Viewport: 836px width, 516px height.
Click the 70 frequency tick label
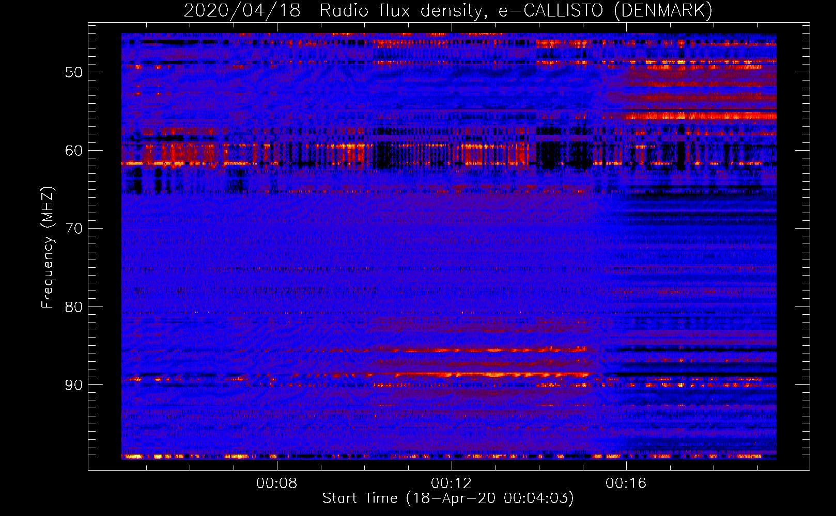point(73,229)
